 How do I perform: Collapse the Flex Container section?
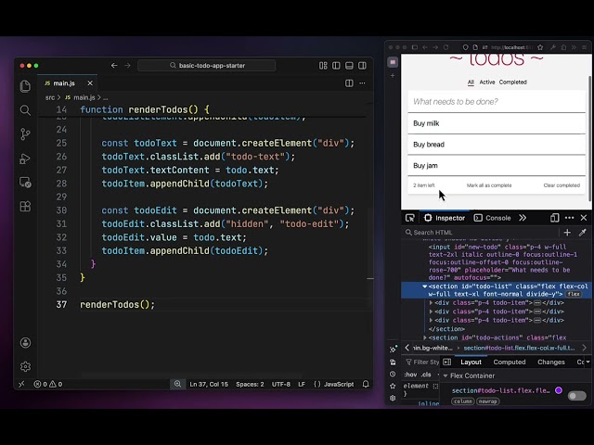(445, 375)
